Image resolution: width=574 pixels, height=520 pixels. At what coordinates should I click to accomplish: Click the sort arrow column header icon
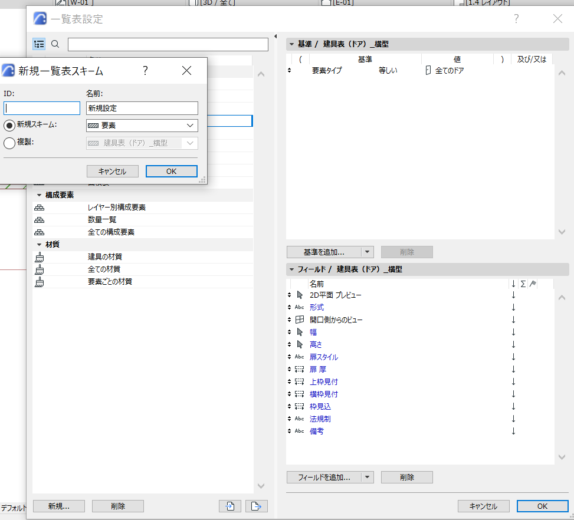point(513,284)
